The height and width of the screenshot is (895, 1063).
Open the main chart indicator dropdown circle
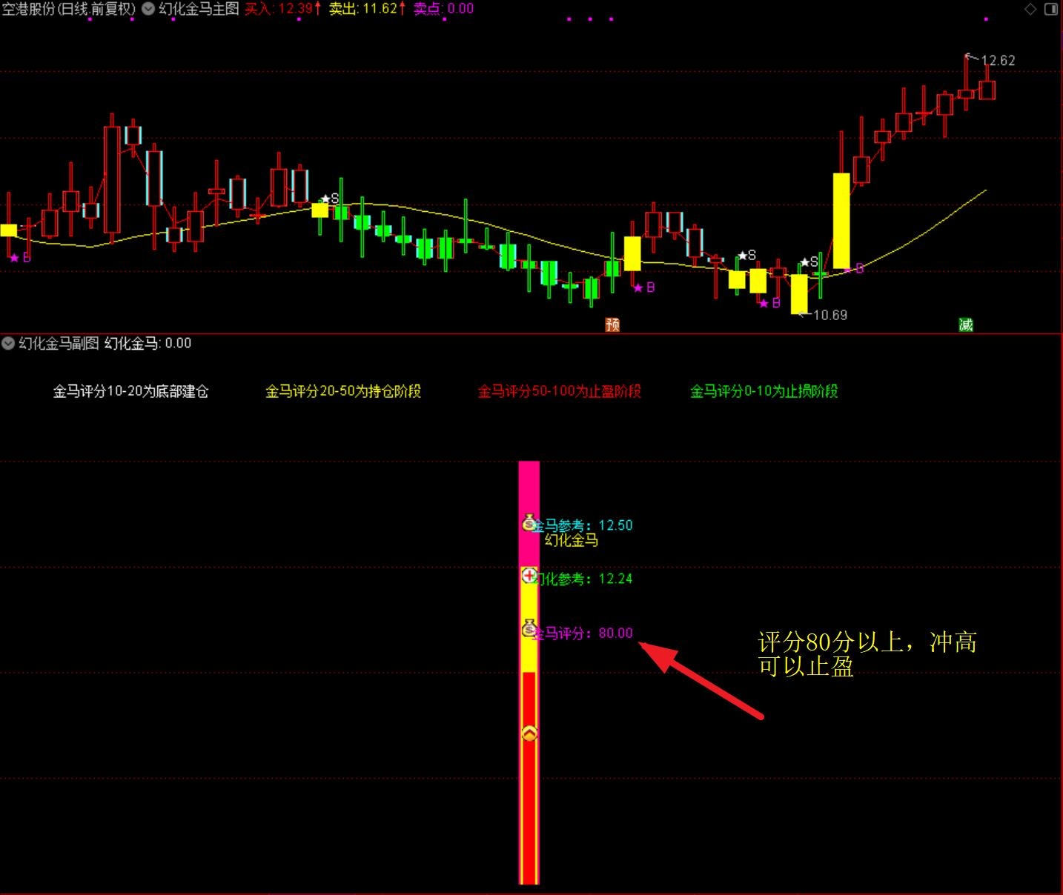click(x=148, y=9)
